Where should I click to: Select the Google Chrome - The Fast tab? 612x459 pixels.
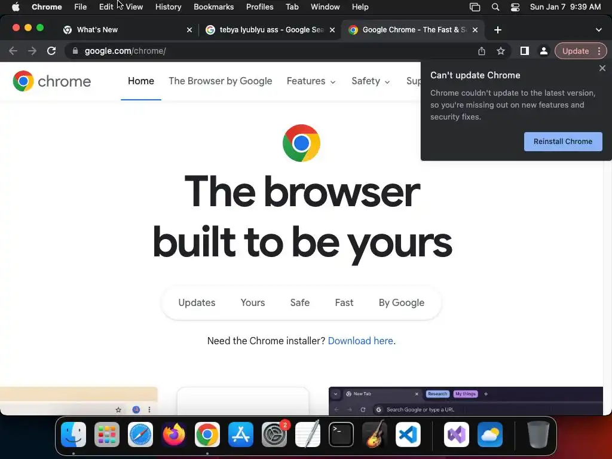(413, 30)
